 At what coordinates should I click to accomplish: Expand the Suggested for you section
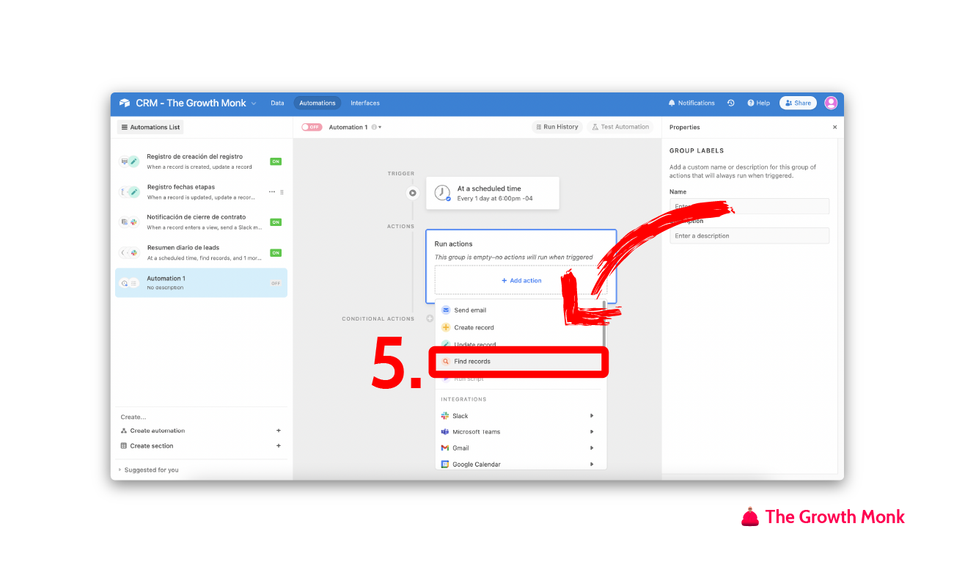pos(149,470)
